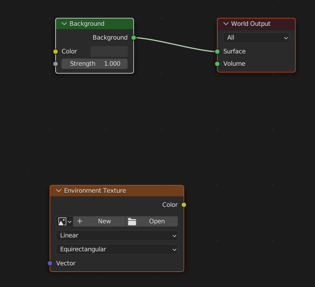The width and height of the screenshot is (315, 287).
Task: Collapse the Background node header
Action: (64, 24)
